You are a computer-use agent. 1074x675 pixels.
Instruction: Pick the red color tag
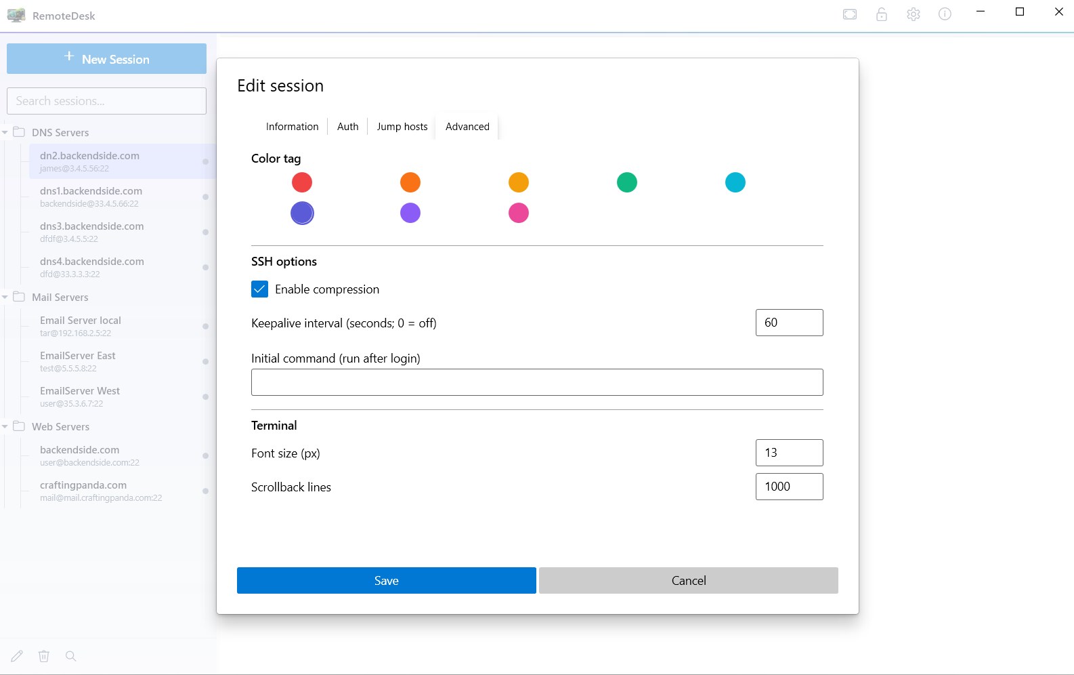(x=302, y=182)
